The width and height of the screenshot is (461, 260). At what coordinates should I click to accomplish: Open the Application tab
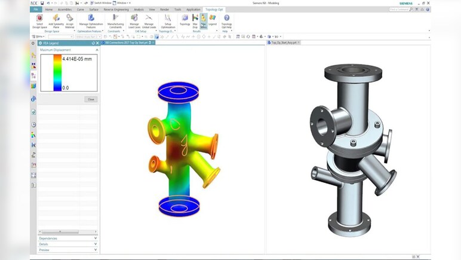pyautogui.click(x=193, y=10)
